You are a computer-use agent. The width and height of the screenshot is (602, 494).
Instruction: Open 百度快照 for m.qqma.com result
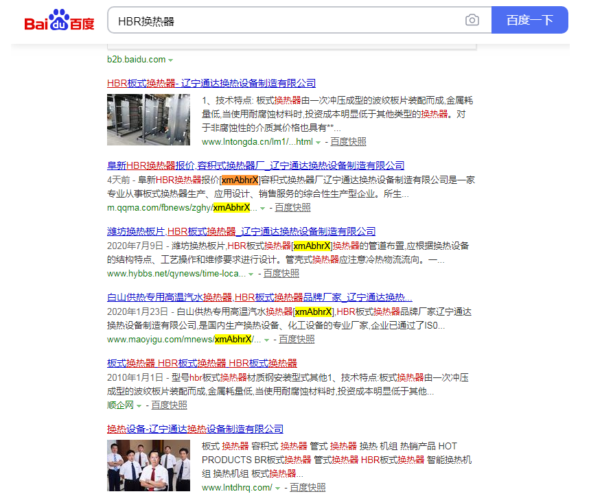tap(292, 208)
